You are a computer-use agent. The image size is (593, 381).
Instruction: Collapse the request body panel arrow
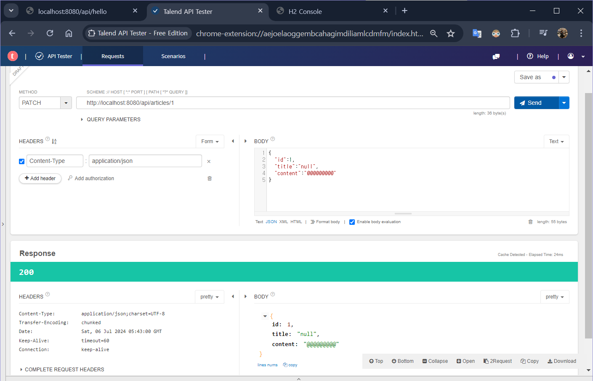tap(245, 141)
